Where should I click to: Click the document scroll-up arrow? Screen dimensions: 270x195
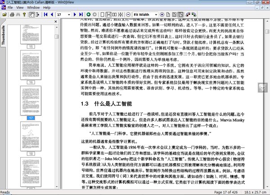[x=267, y=21]
